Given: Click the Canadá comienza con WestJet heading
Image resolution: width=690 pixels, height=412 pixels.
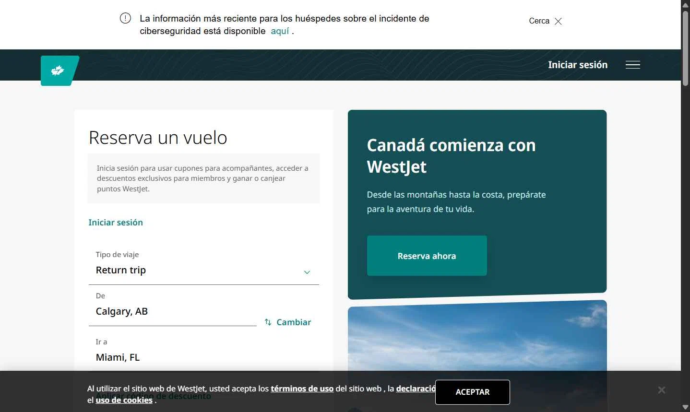Looking at the screenshot, I should 451,156.
